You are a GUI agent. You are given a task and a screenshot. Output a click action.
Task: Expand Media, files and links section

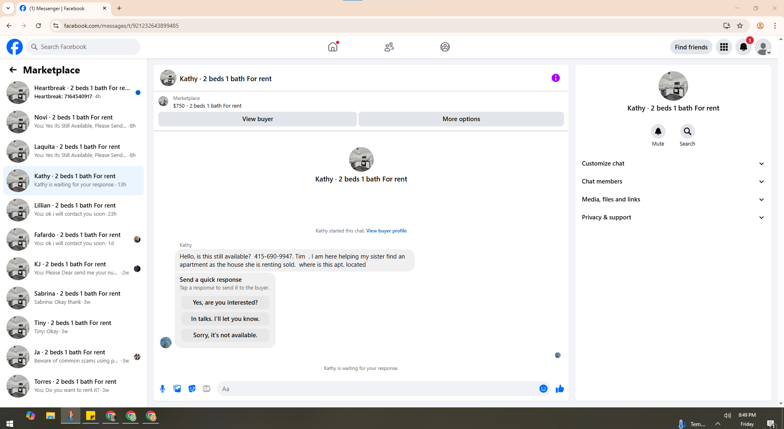(x=673, y=199)
